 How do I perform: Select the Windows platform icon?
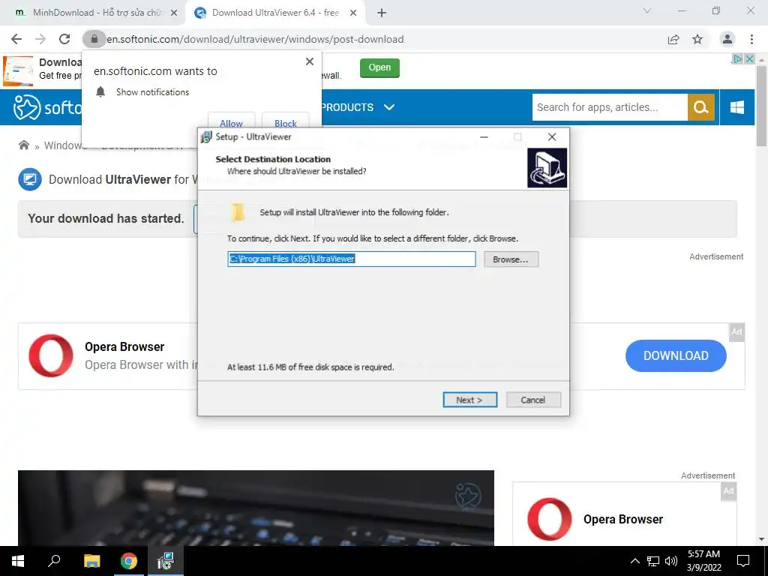click(x=736, y=107)
